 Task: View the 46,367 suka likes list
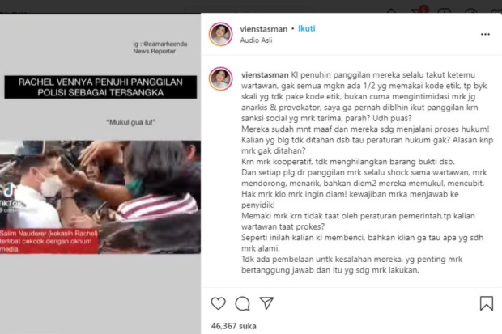234,326
